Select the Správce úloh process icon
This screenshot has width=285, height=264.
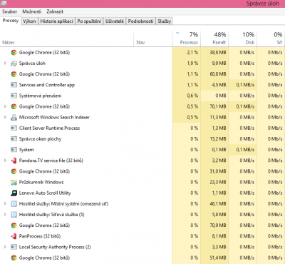pyautogui.click(x=14, y=64)
